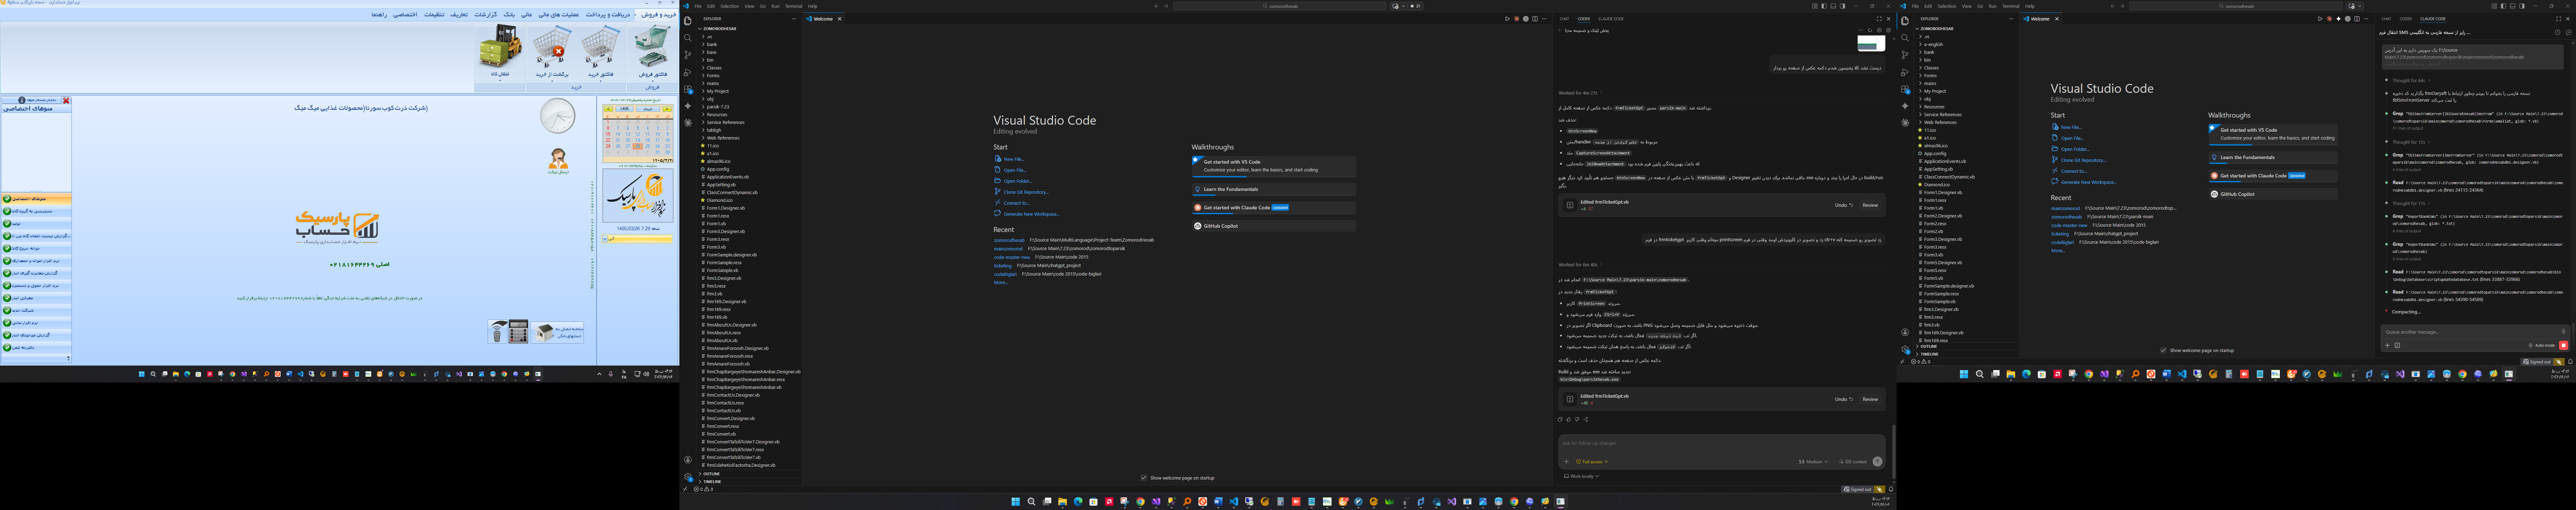Click Review beside the lower 'Edited frmTicketGpt.vb'
This screenshot has height=510, width=2576.
pyautogui.click(x=1870, y=399)
